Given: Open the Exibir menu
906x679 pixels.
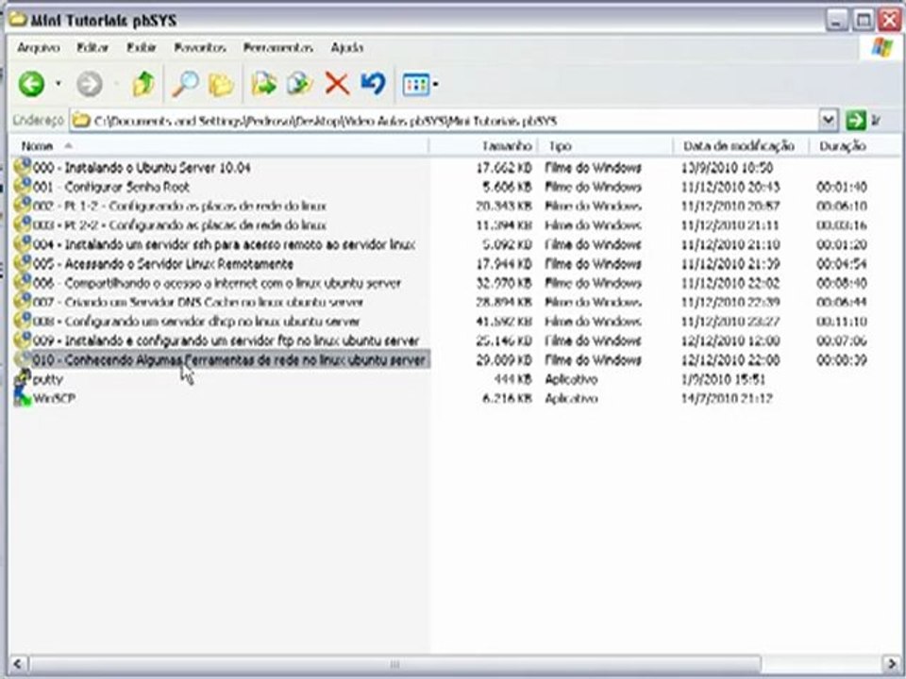Looking at the screenshot, I should (x=142, y=48).
